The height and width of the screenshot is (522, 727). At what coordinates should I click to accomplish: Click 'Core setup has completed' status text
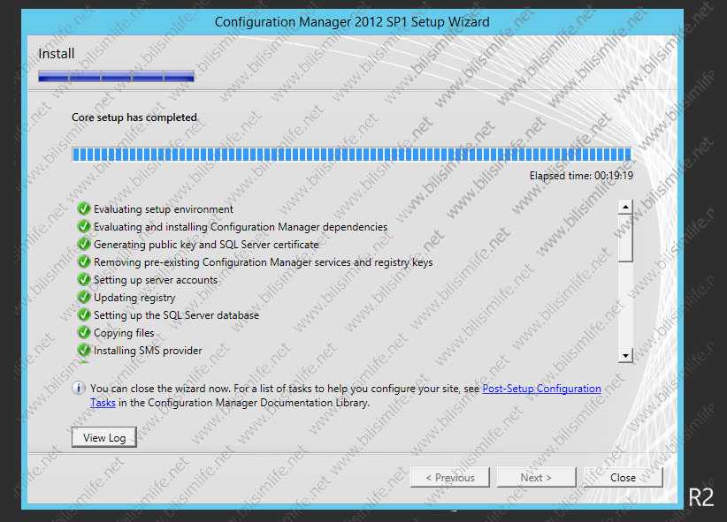(x=134, y=117)
